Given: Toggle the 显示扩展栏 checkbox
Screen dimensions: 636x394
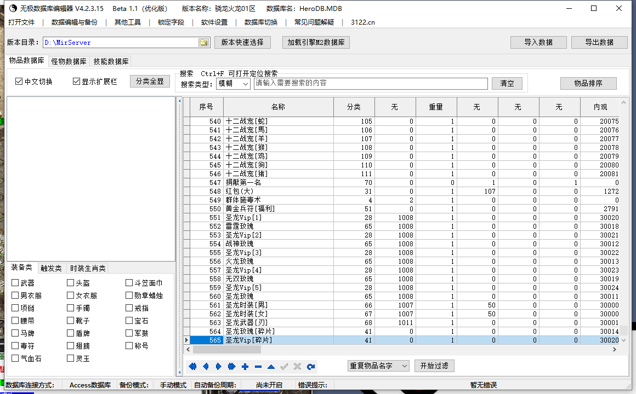Looking at the screenshot, I should 76,82.
